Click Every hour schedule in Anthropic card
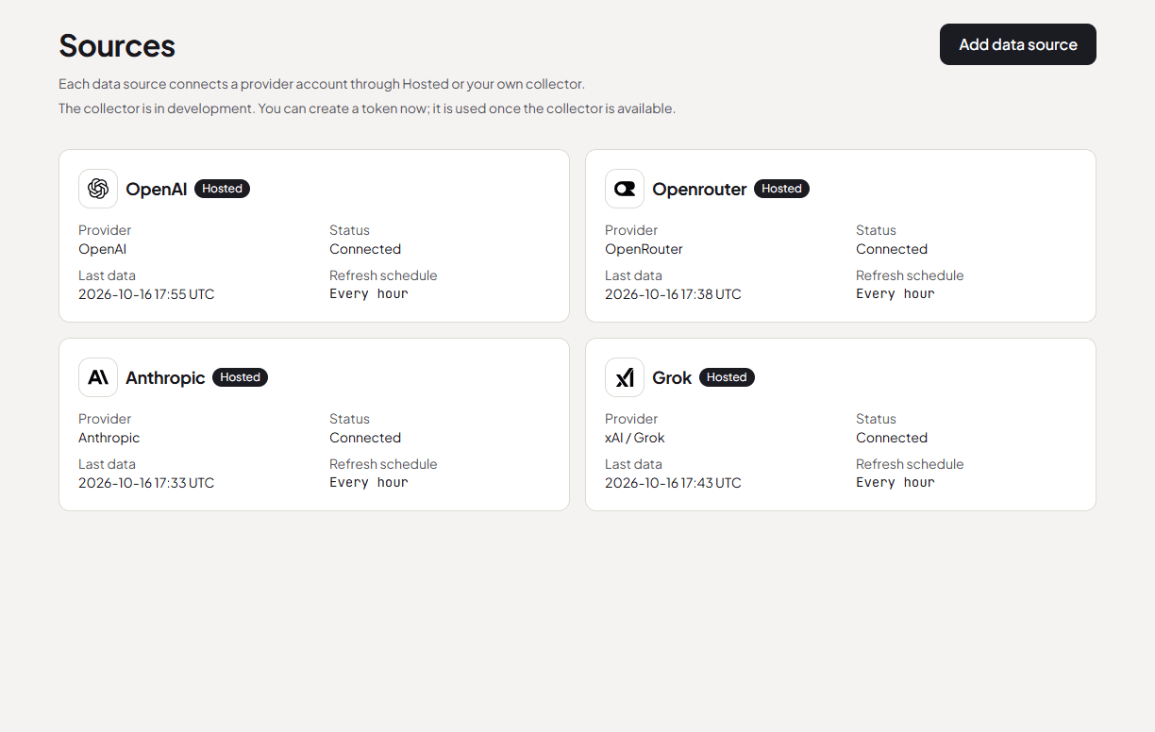This screenshot has height=732, width=1155. pyautogui.click(x=369, y=483)
